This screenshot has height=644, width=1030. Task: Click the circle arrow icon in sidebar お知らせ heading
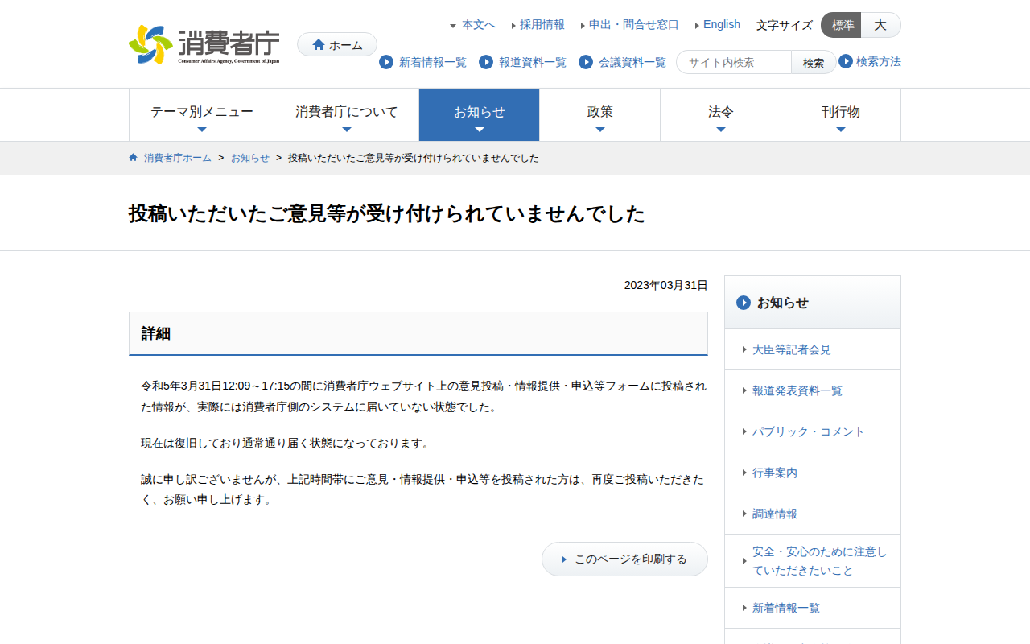pos(744,303)
